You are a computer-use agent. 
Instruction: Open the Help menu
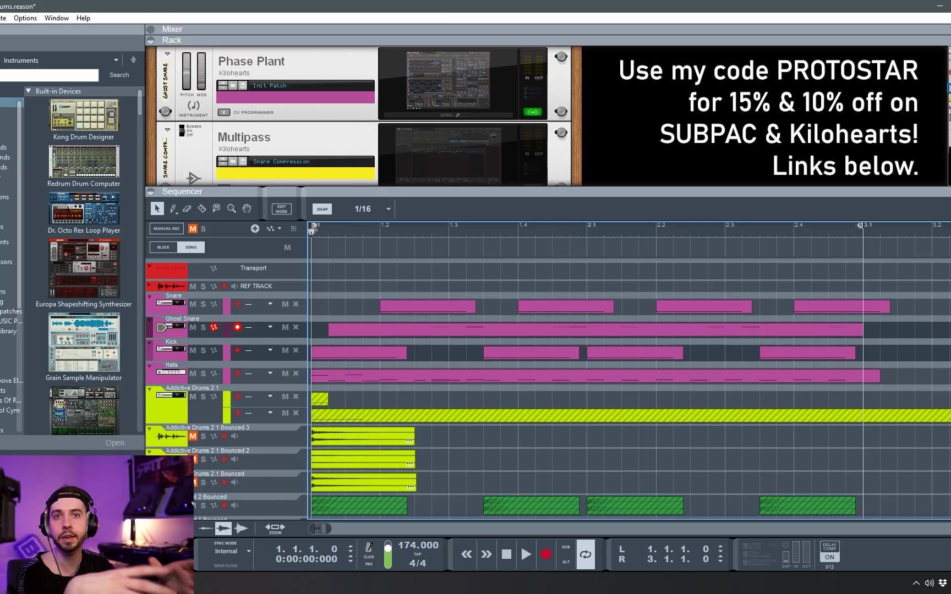pos(83,18)
